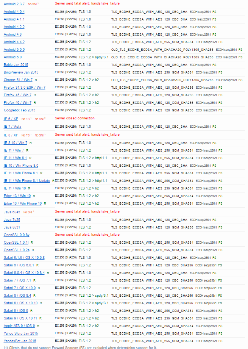
Task: Click the Java 6u45 link
Action: click(x=12, y=212)
